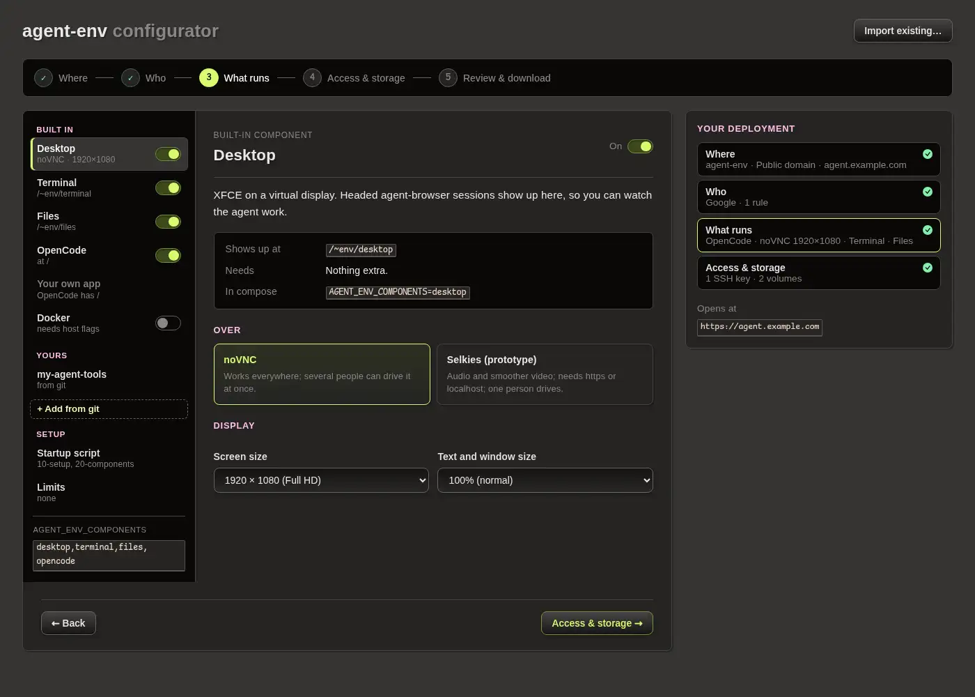
Task: Continue to Access & storage button
Action: [597, 623]
